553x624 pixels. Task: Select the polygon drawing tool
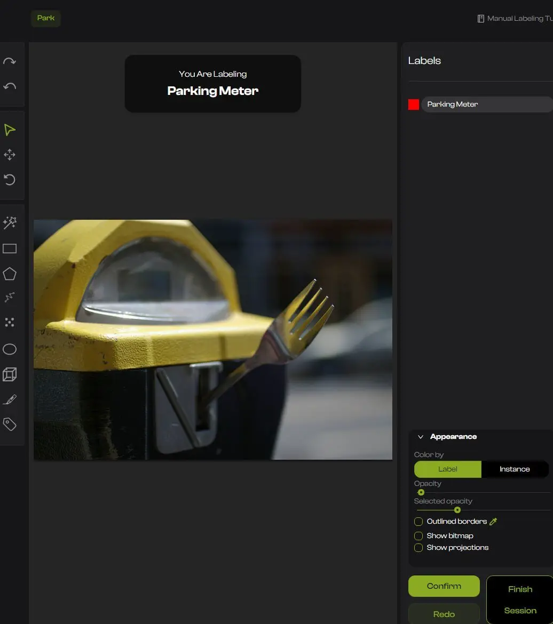[x=10, y=274]
